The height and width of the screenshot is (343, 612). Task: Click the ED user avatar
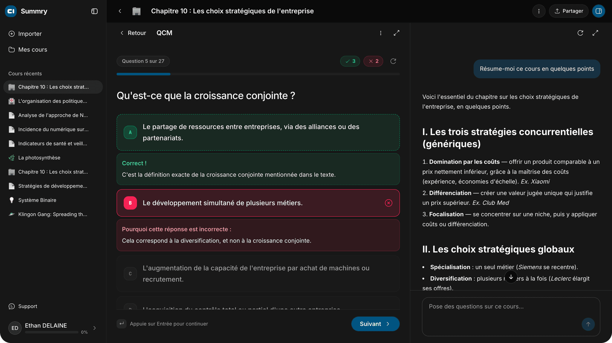15,328
